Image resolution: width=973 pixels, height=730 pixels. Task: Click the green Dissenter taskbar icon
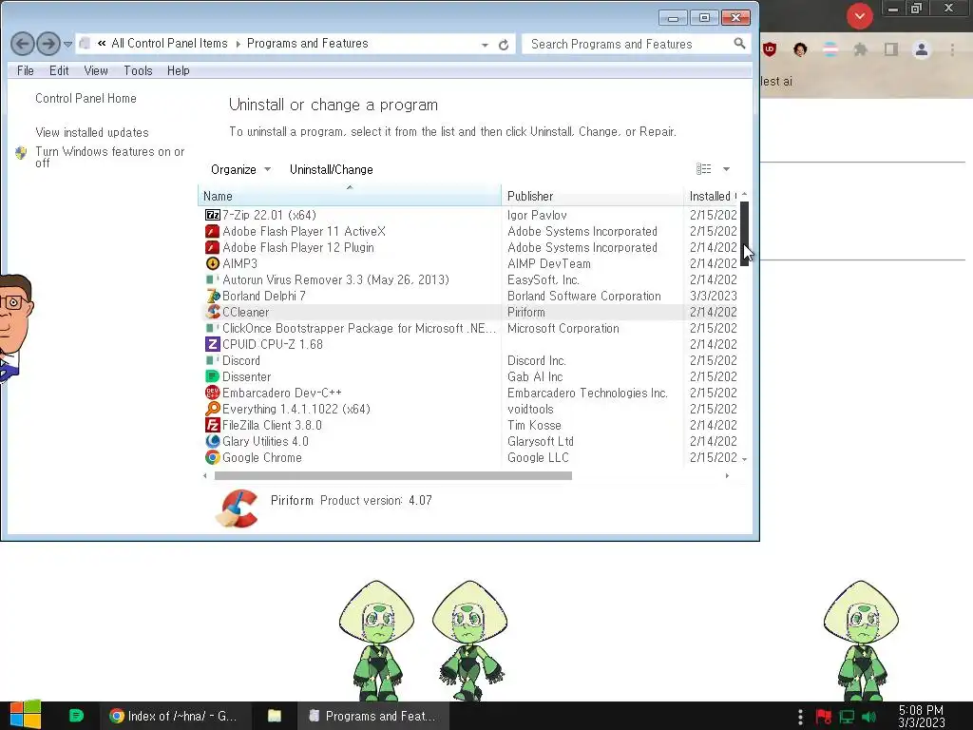76,716
